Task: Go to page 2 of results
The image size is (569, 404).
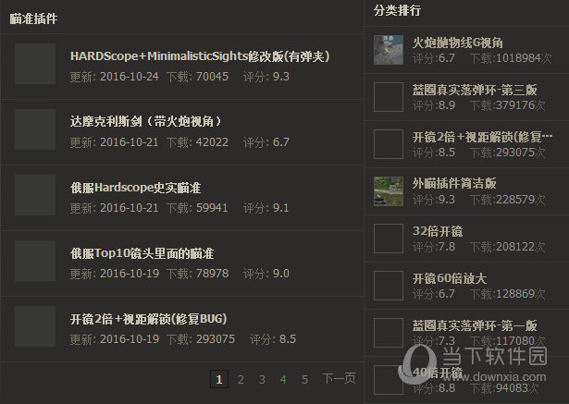Action: click(241, 379)
